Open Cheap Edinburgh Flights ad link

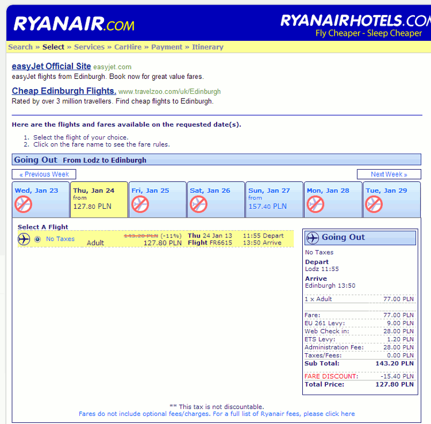(x=64, y=91)
